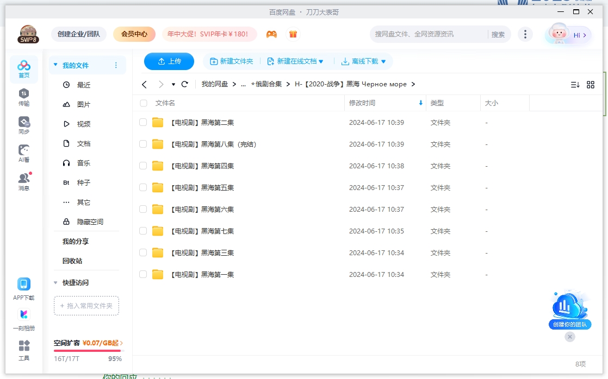The image size is (608, 379).
Task: Open the sort order icon
Action: coord(575,84)
